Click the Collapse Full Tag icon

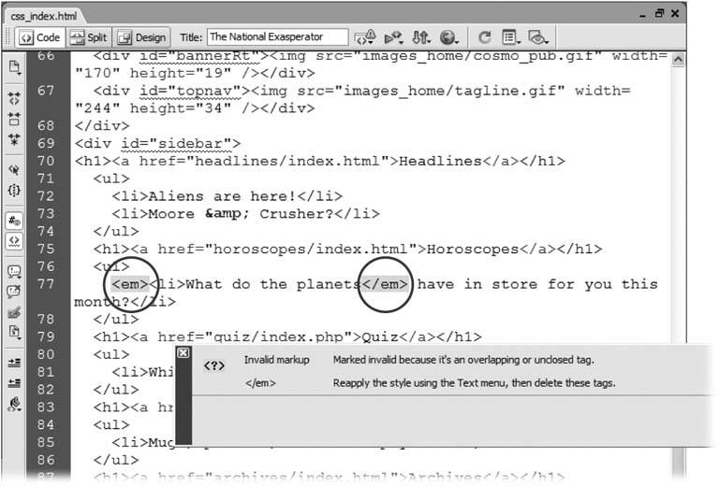(14, 97)
